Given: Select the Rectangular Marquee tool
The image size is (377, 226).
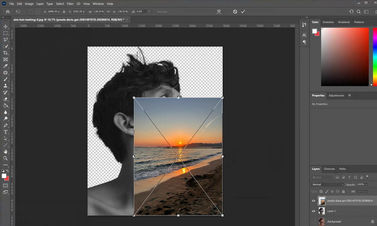Looking at the screenshot, I should 5,33.
